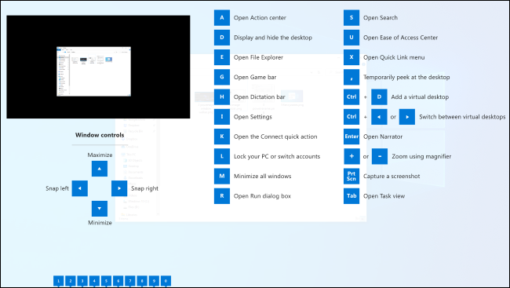Click the 'Window controls' heading

point(100,135)
